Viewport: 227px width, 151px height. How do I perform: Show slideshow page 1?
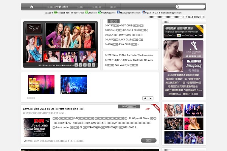point(76,65)
